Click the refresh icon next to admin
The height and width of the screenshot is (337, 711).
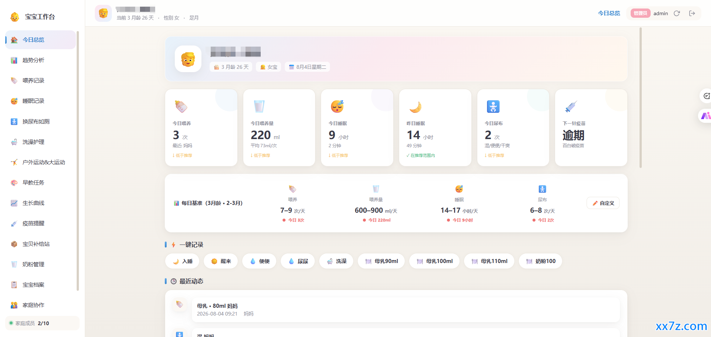click(x=677, y=13)
